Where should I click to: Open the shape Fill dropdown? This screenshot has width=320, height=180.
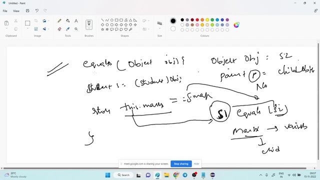[x=145, y=29]
